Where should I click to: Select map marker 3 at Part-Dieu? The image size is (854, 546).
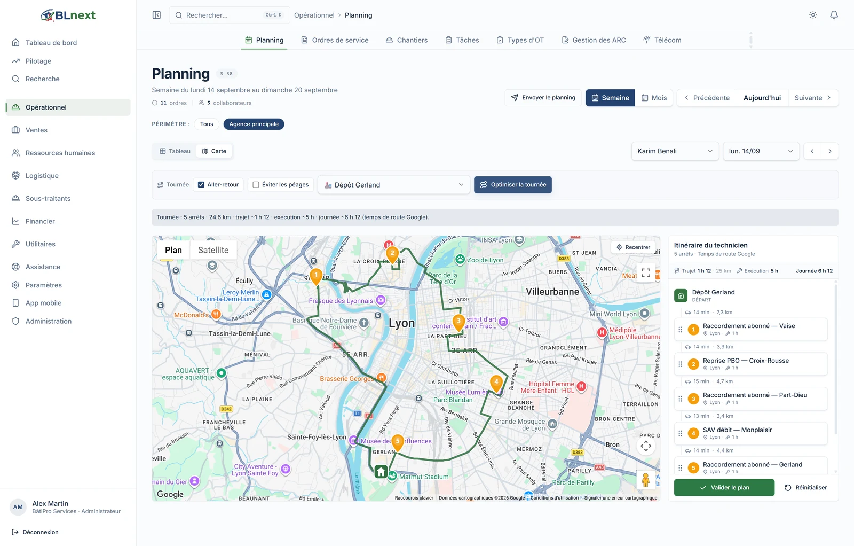(458, 322)
